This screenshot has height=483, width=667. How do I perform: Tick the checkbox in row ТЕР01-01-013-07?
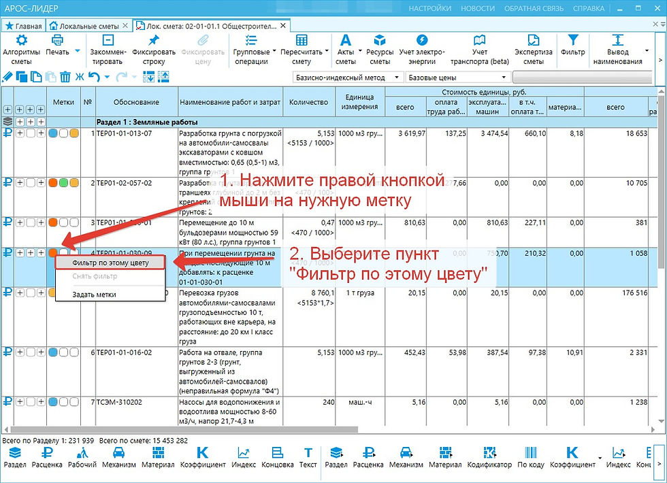coord(30,133)
